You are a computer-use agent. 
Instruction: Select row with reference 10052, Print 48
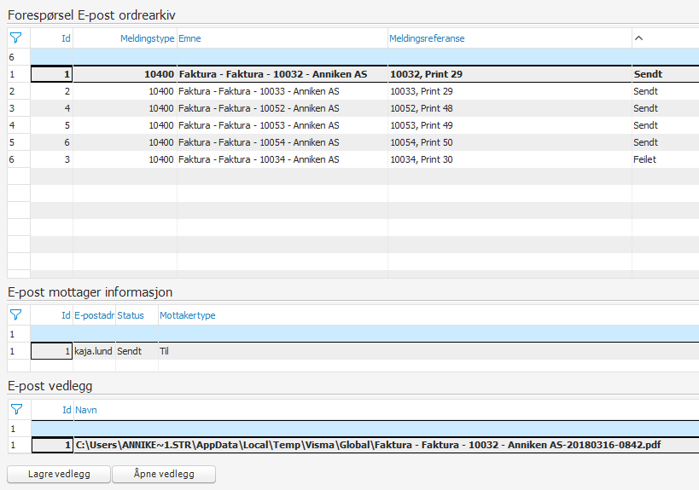509,108
